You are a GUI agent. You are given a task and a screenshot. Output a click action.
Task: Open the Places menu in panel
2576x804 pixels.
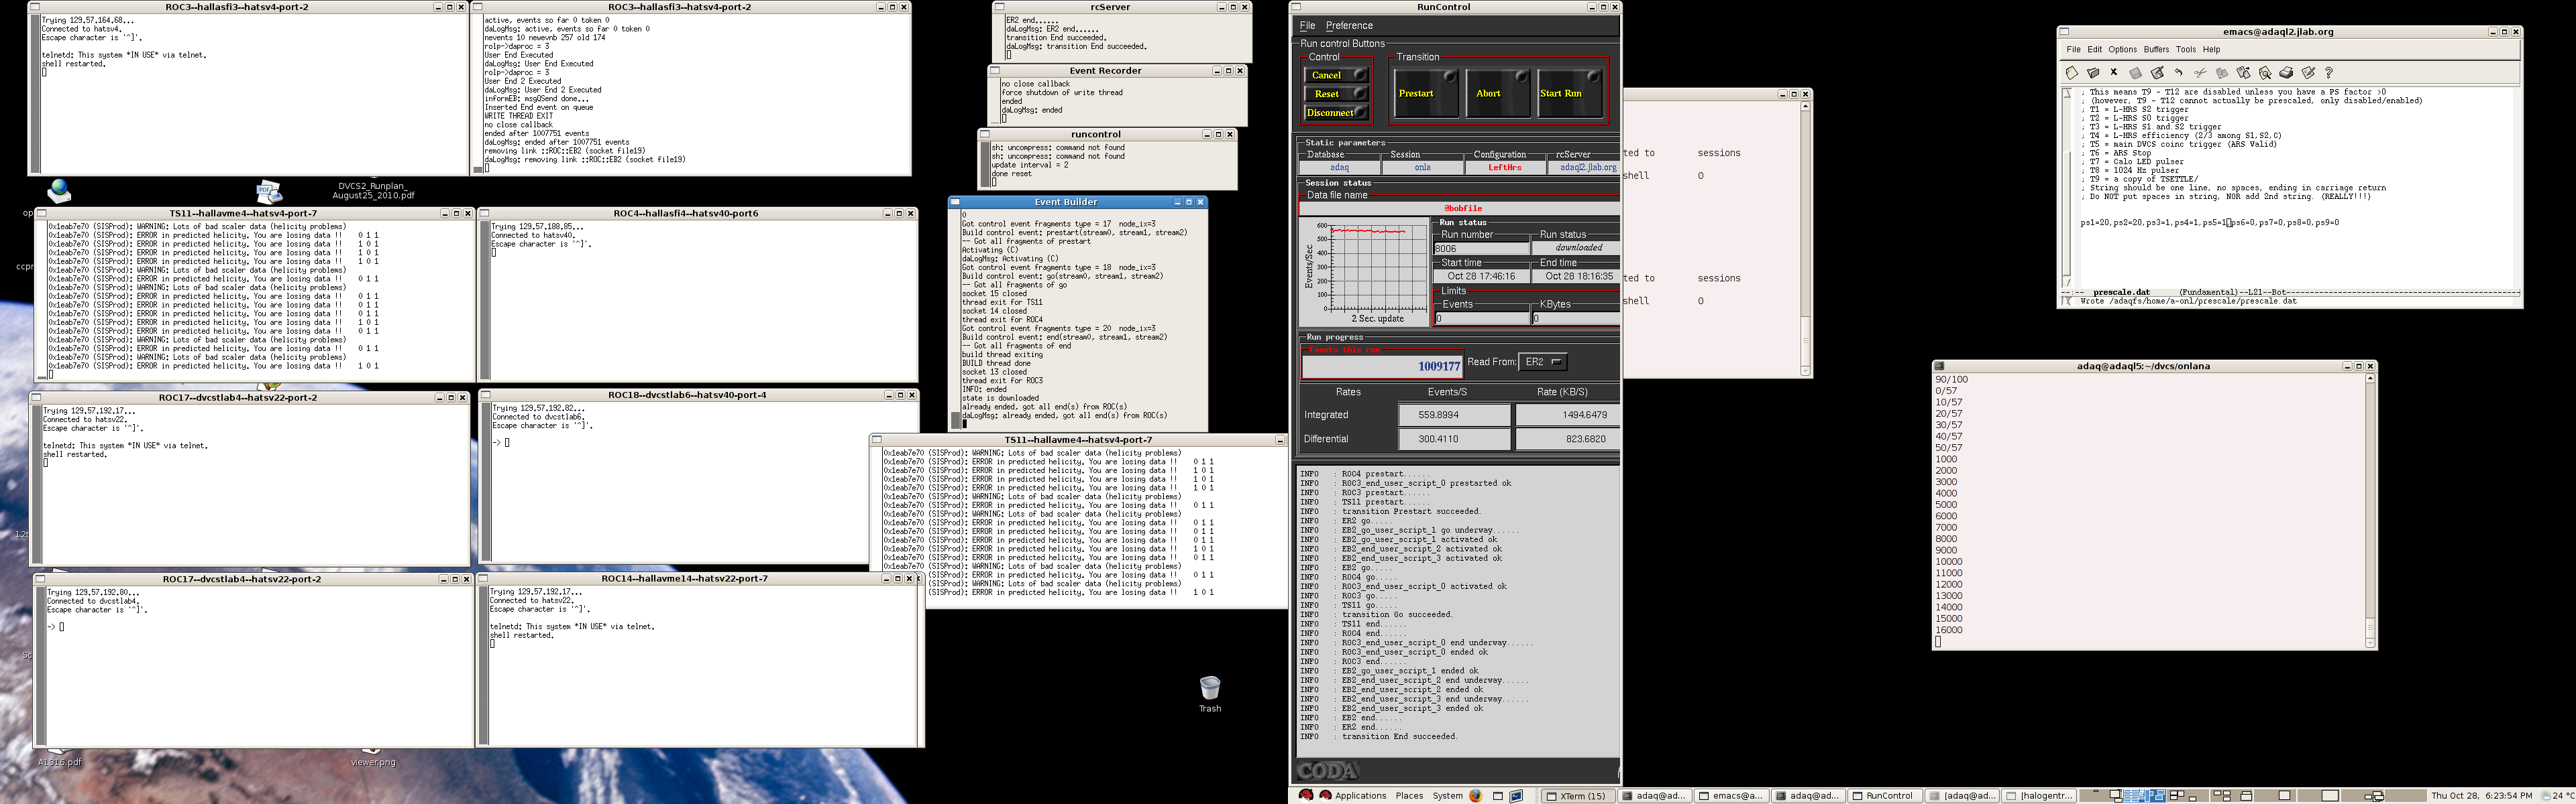click(x=1409, y=796)
